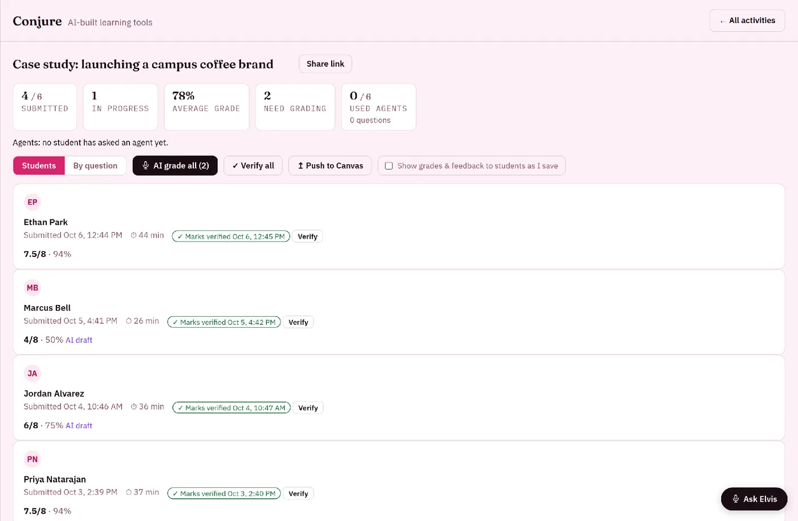The image size is (798, 521).
Task: Open Ask Elvis assistant
Action: coord(754,499)
